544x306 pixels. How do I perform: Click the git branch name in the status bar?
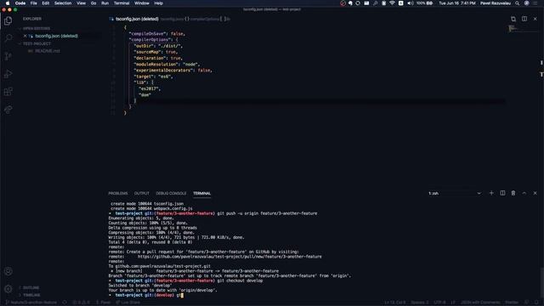(31, 303)
